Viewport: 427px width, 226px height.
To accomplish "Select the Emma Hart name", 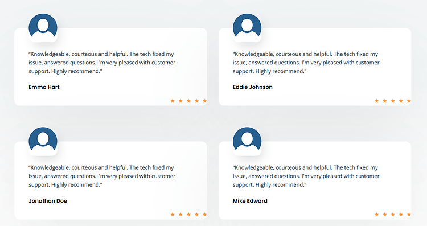I will 44,87.
